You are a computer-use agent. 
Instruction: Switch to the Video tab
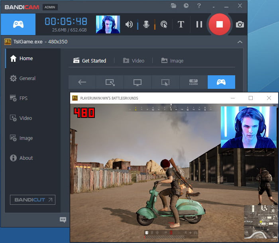[x=134, y=61]
